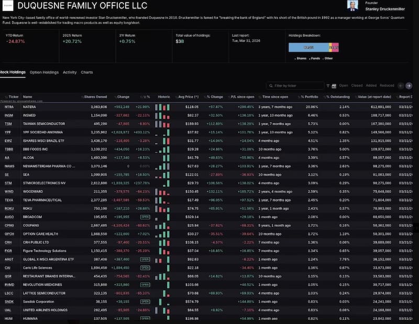Go to next page with right arrow

point(409,85)
